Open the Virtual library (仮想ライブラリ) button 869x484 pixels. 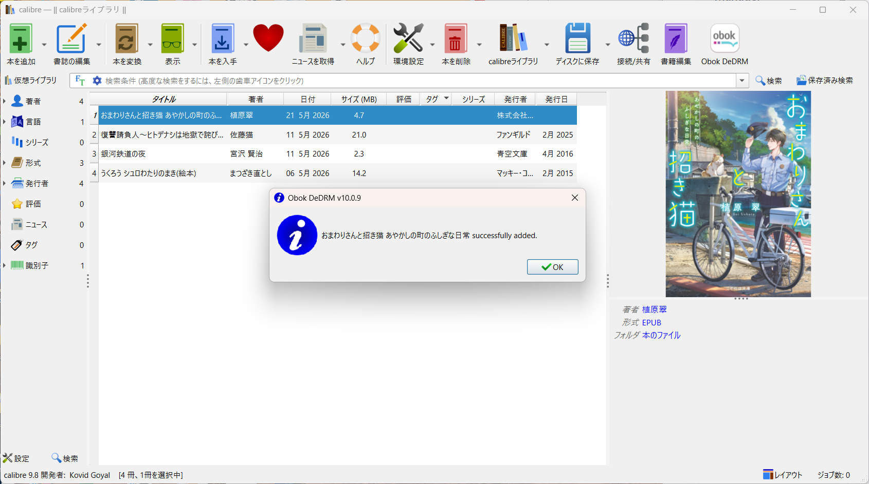(31, 81)
